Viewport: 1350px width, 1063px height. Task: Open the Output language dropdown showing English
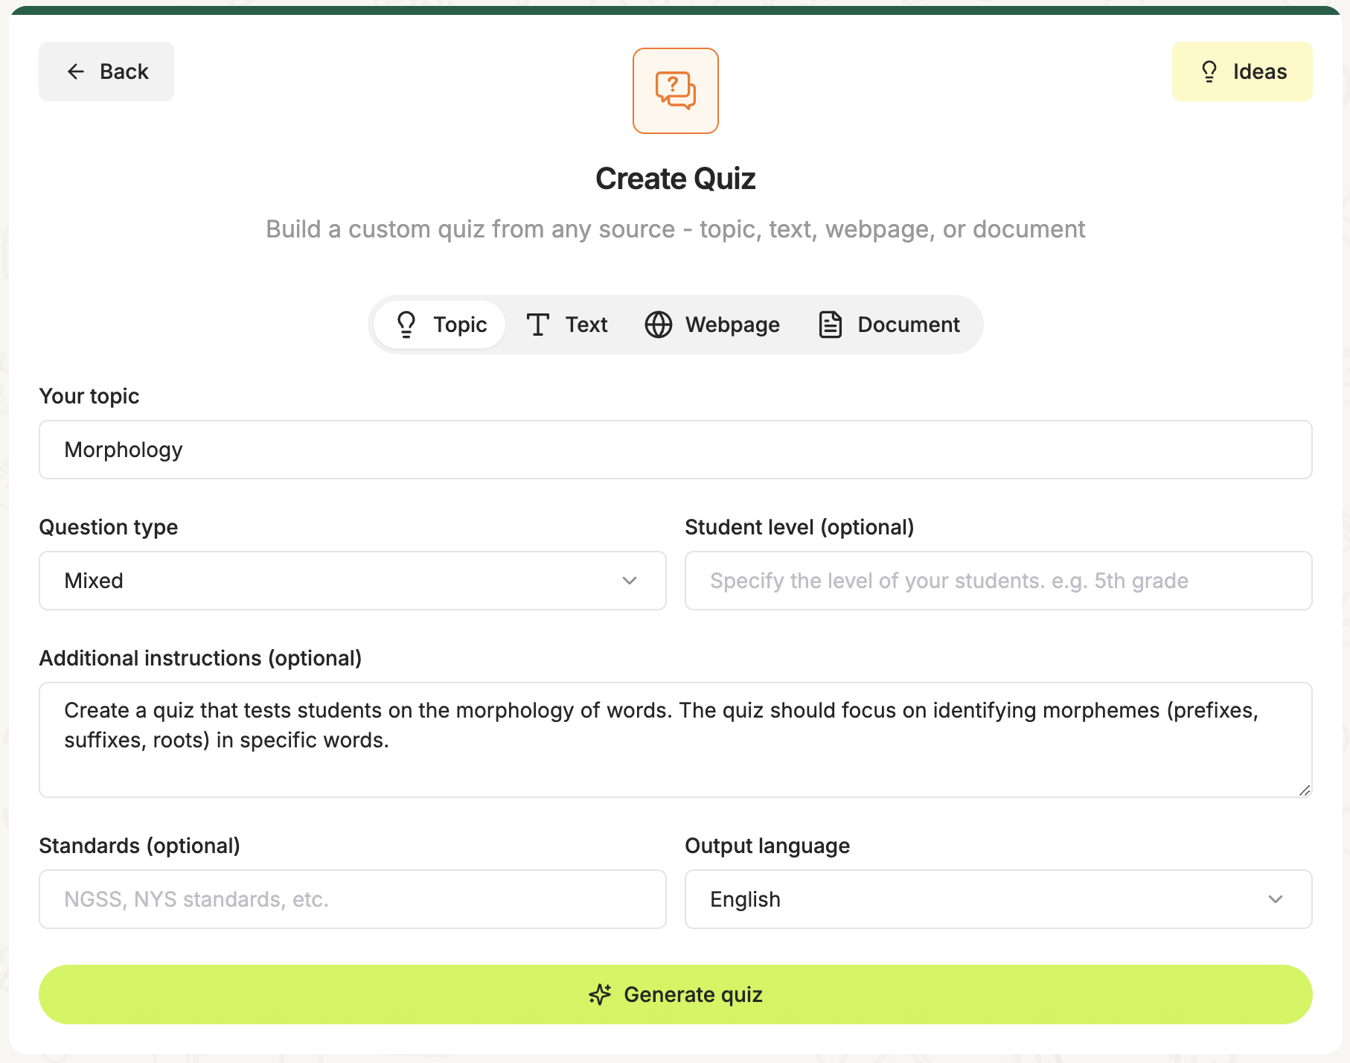click(999, 899)
